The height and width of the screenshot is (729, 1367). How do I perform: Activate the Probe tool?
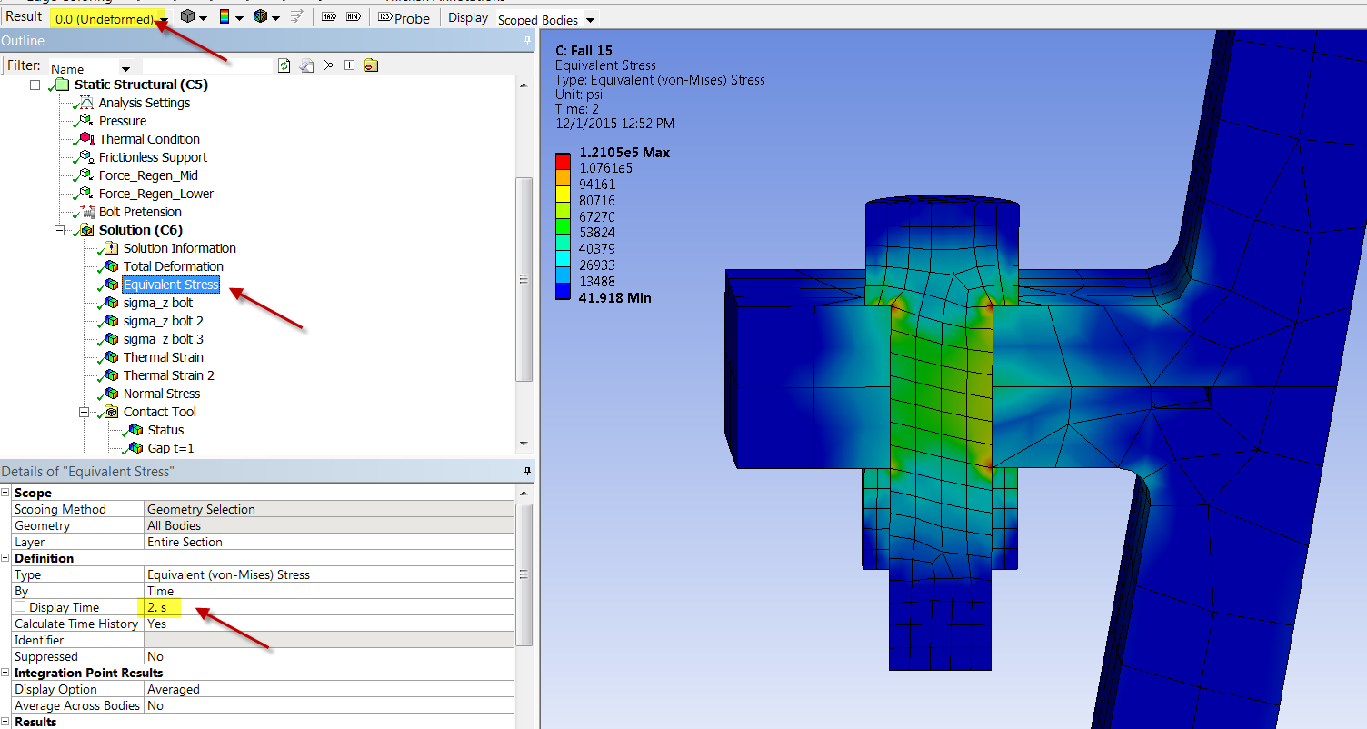tap(403, 18)
